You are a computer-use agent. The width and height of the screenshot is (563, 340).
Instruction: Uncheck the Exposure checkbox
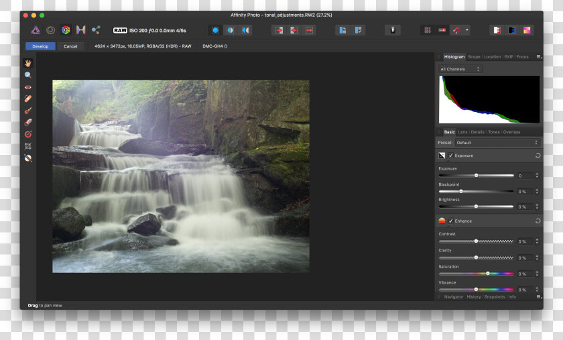click(450, 156)
